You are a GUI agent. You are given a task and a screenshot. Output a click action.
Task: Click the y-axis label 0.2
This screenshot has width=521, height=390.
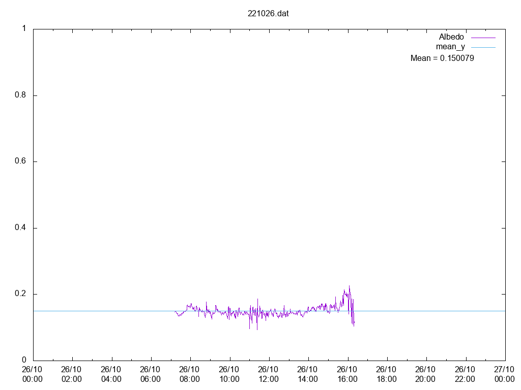click(20, 294)
